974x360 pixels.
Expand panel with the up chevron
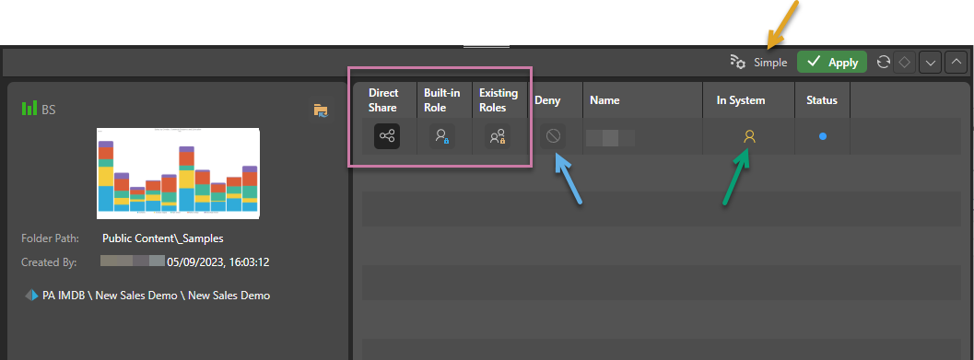[x=956, y=62]
